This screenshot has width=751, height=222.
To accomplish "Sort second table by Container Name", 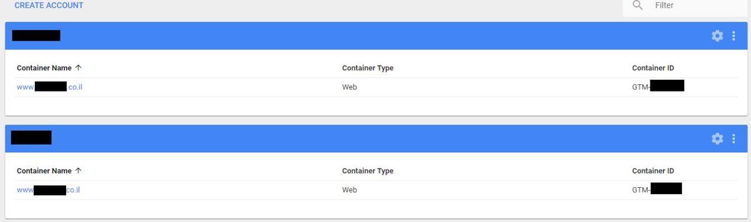I will tap(44, 171).
